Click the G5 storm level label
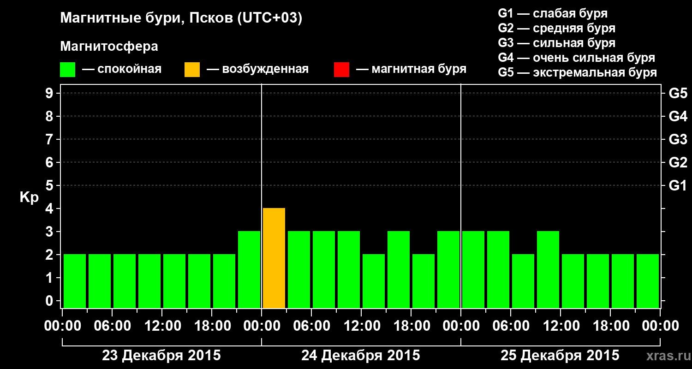Image resolution: width=692 pixels, height=369 pixels. point(678,93)
